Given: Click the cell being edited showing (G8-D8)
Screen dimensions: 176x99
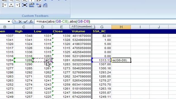Looking at the screenshot, I should pos(121,60).
